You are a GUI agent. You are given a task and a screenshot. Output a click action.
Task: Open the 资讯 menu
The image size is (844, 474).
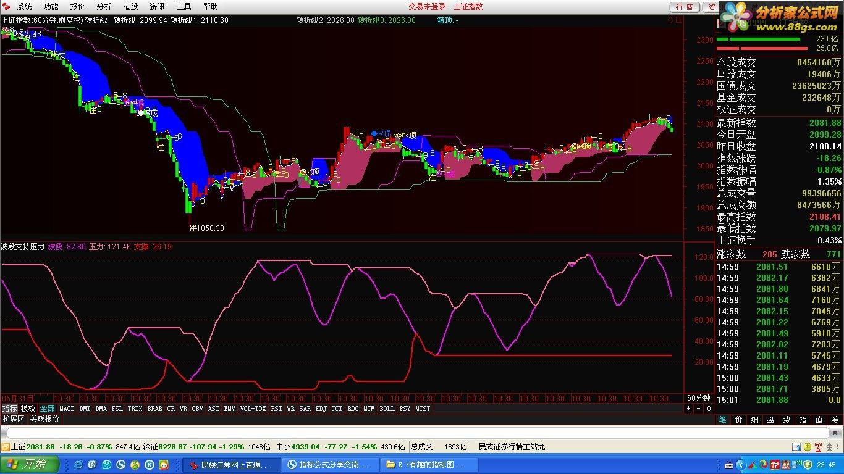point(157,7)
